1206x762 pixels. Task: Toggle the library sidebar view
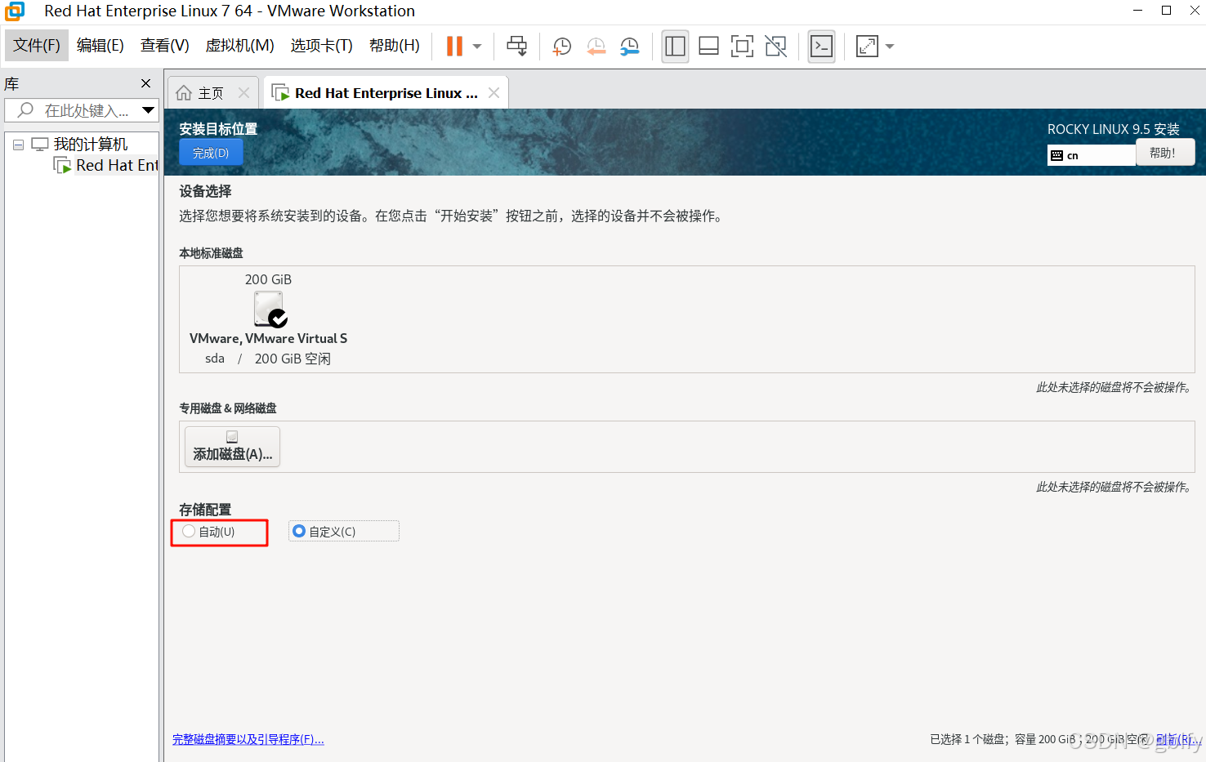pos(675,47)
